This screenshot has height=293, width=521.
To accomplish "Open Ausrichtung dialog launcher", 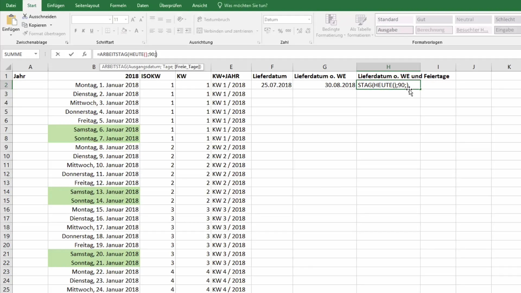I will 259,42.
